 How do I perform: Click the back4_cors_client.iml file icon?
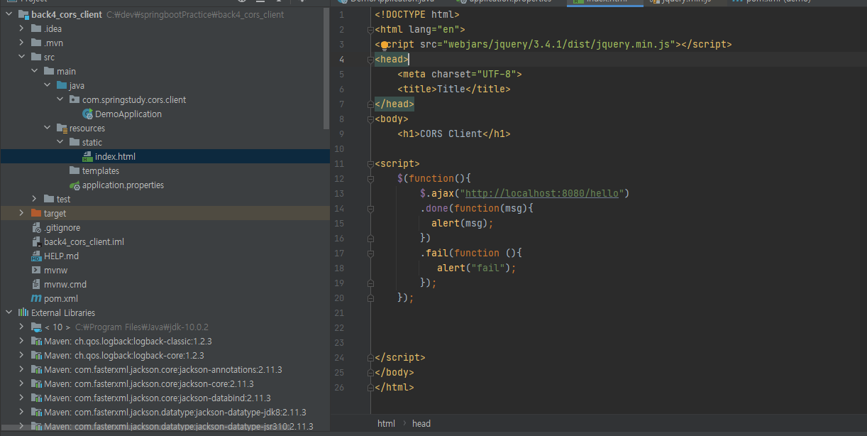point(36,241)
